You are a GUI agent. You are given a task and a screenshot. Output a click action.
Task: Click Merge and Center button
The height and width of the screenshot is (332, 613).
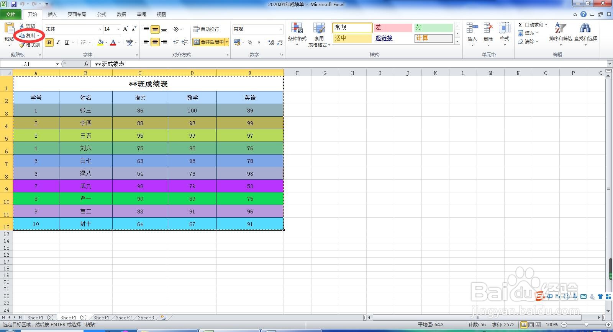coord(208,42)
